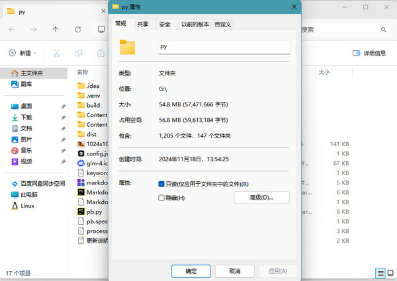Open 此电脑 in sidebar

click(24, 194)
